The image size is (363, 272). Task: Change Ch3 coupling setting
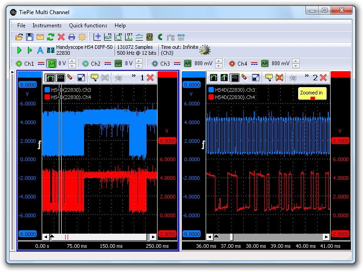(177, 63)
